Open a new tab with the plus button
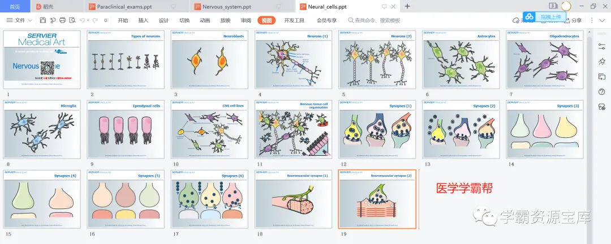611x244 pixels. 407,6
